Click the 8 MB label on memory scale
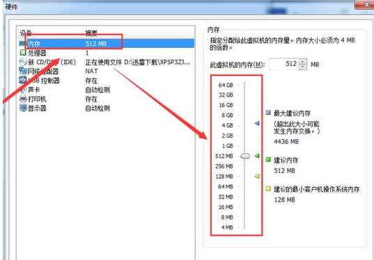The image size is (374, 260). pos(227,217)
